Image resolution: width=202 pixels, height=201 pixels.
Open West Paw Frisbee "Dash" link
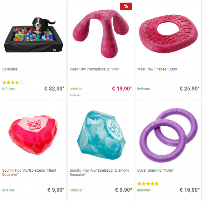tap(158, 69)
